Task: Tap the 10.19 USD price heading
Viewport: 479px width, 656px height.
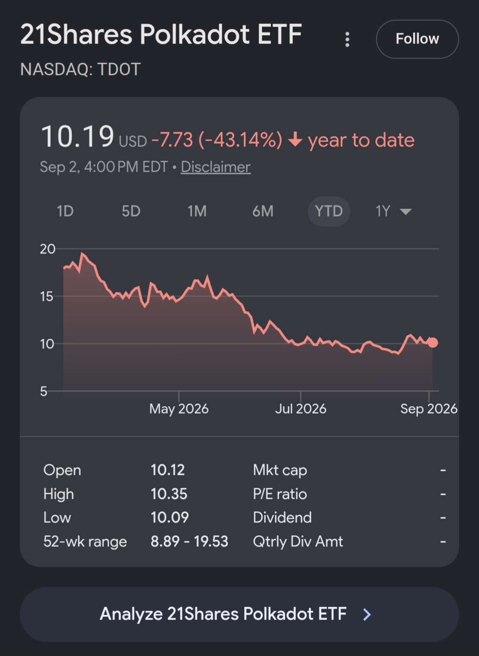Action: point(94,137)
